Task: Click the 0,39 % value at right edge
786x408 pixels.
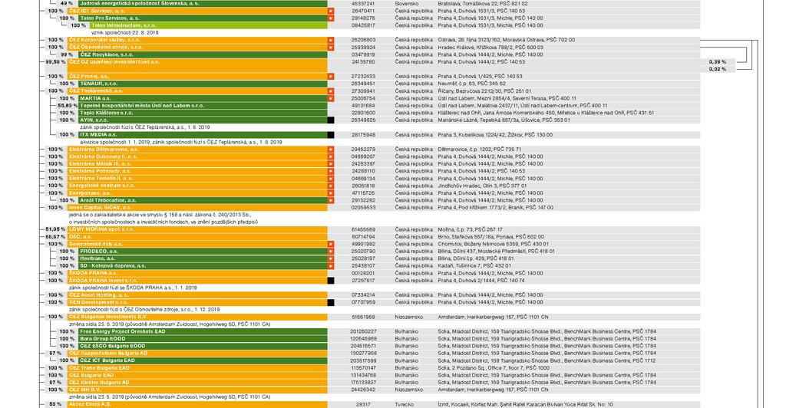Action: [x=718, y=62]
